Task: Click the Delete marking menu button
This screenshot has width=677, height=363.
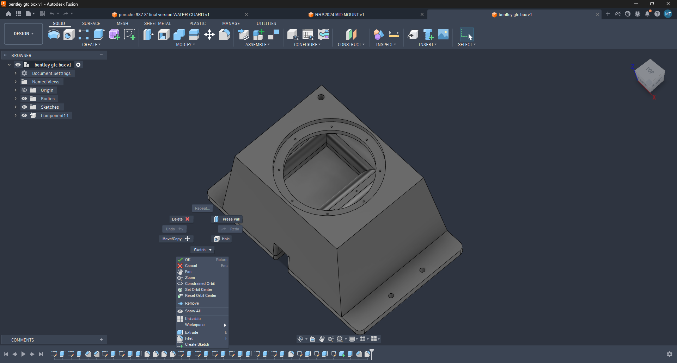Action: (x=181, y=219)
